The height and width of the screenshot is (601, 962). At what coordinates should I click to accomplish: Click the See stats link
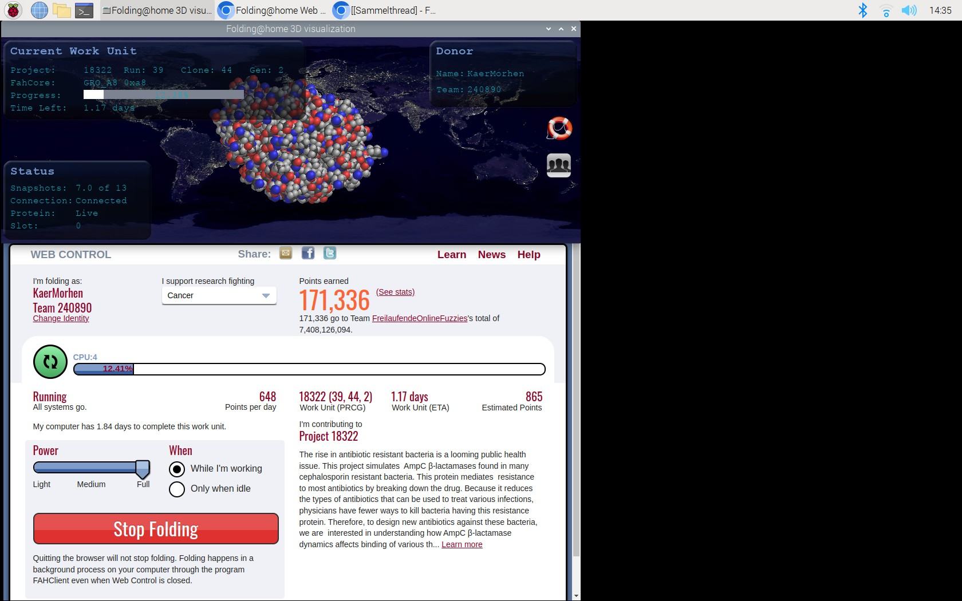point(395,292)
